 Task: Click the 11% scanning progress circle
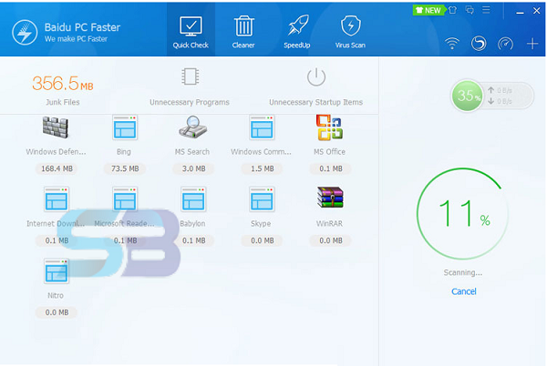pos(462,214)
